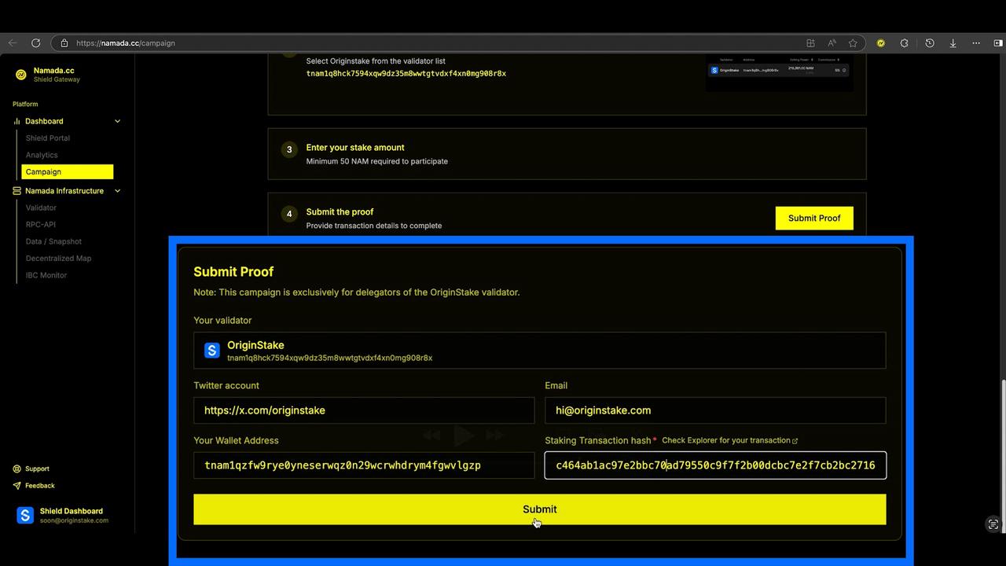Collapse the Dashboard section chevron
Viewport: 1006px width, 566px height.
point(118,121)
